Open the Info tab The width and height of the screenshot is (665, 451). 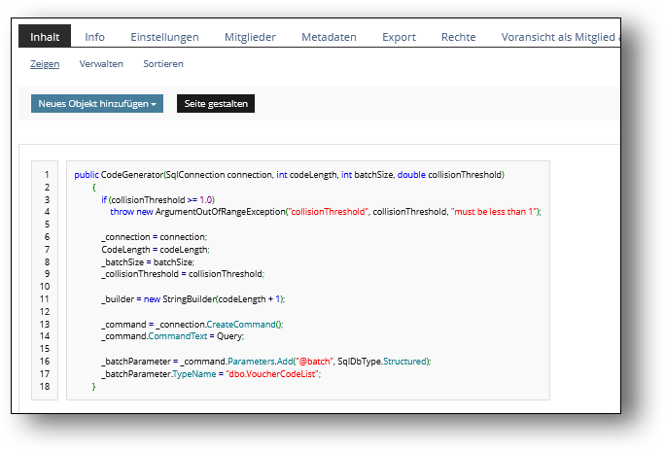94,37
